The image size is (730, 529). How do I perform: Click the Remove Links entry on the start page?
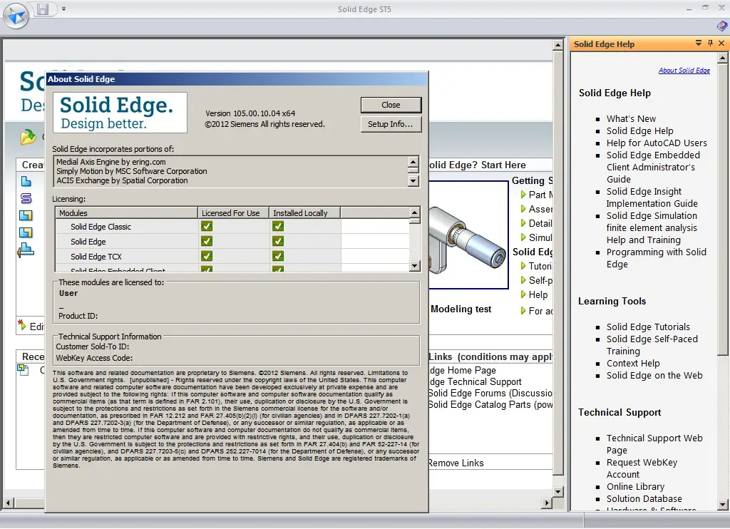click(456, 463)
